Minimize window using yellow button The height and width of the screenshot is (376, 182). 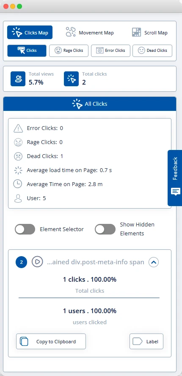13,6
